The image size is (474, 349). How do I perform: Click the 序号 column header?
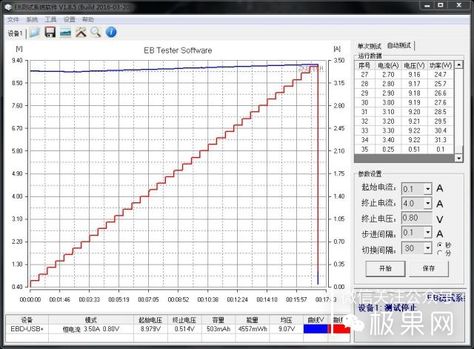(x=364, y=66)
